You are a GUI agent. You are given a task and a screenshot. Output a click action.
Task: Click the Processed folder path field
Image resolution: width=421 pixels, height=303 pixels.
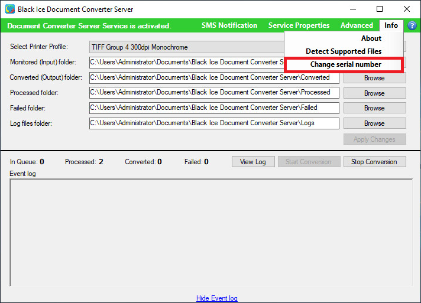[214, 93]
